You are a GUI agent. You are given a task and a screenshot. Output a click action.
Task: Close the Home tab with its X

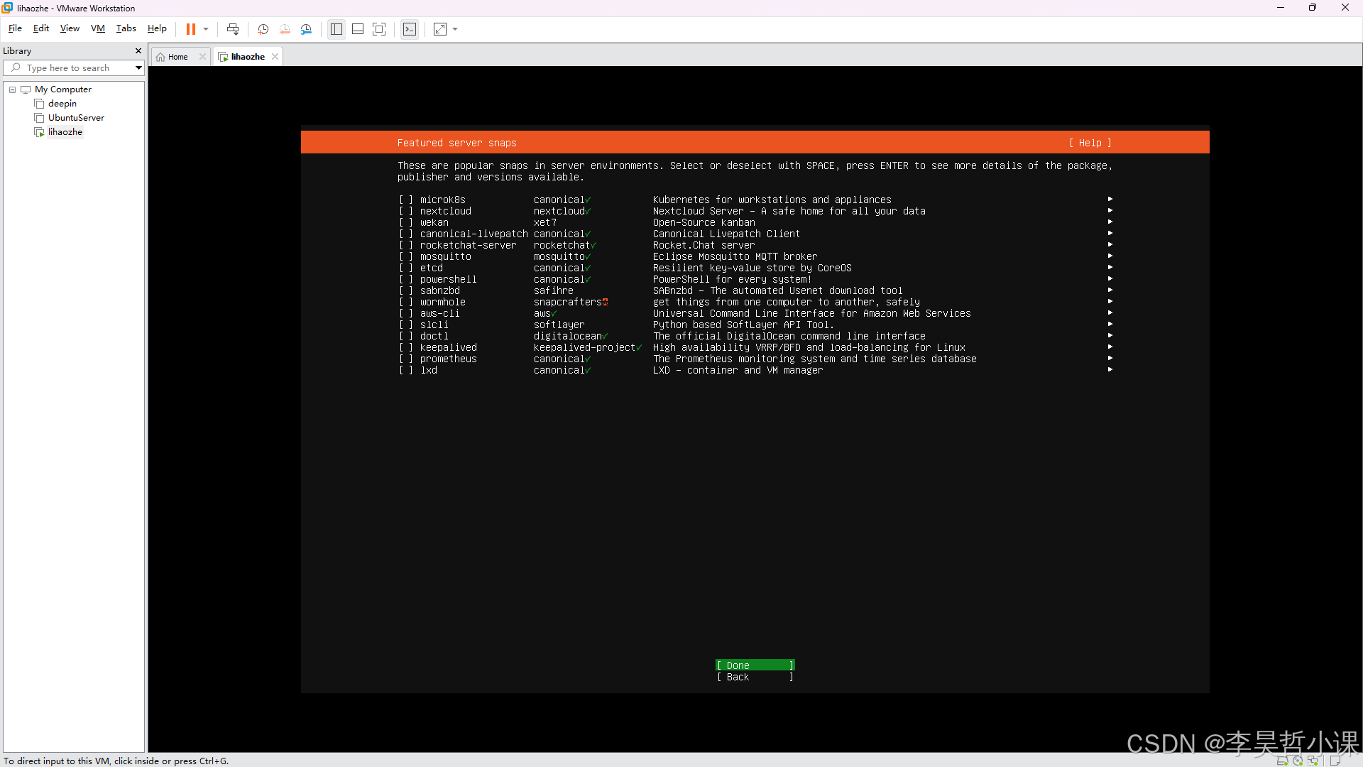pos(202,57)
